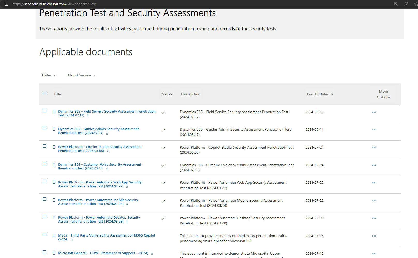Image resolution: width=418 pixels, height=258 pixels.
Task: Download M365 Copilot Vulnerability Assessment arrow icon
Action: pyautogui.click(x=72, y=240)
